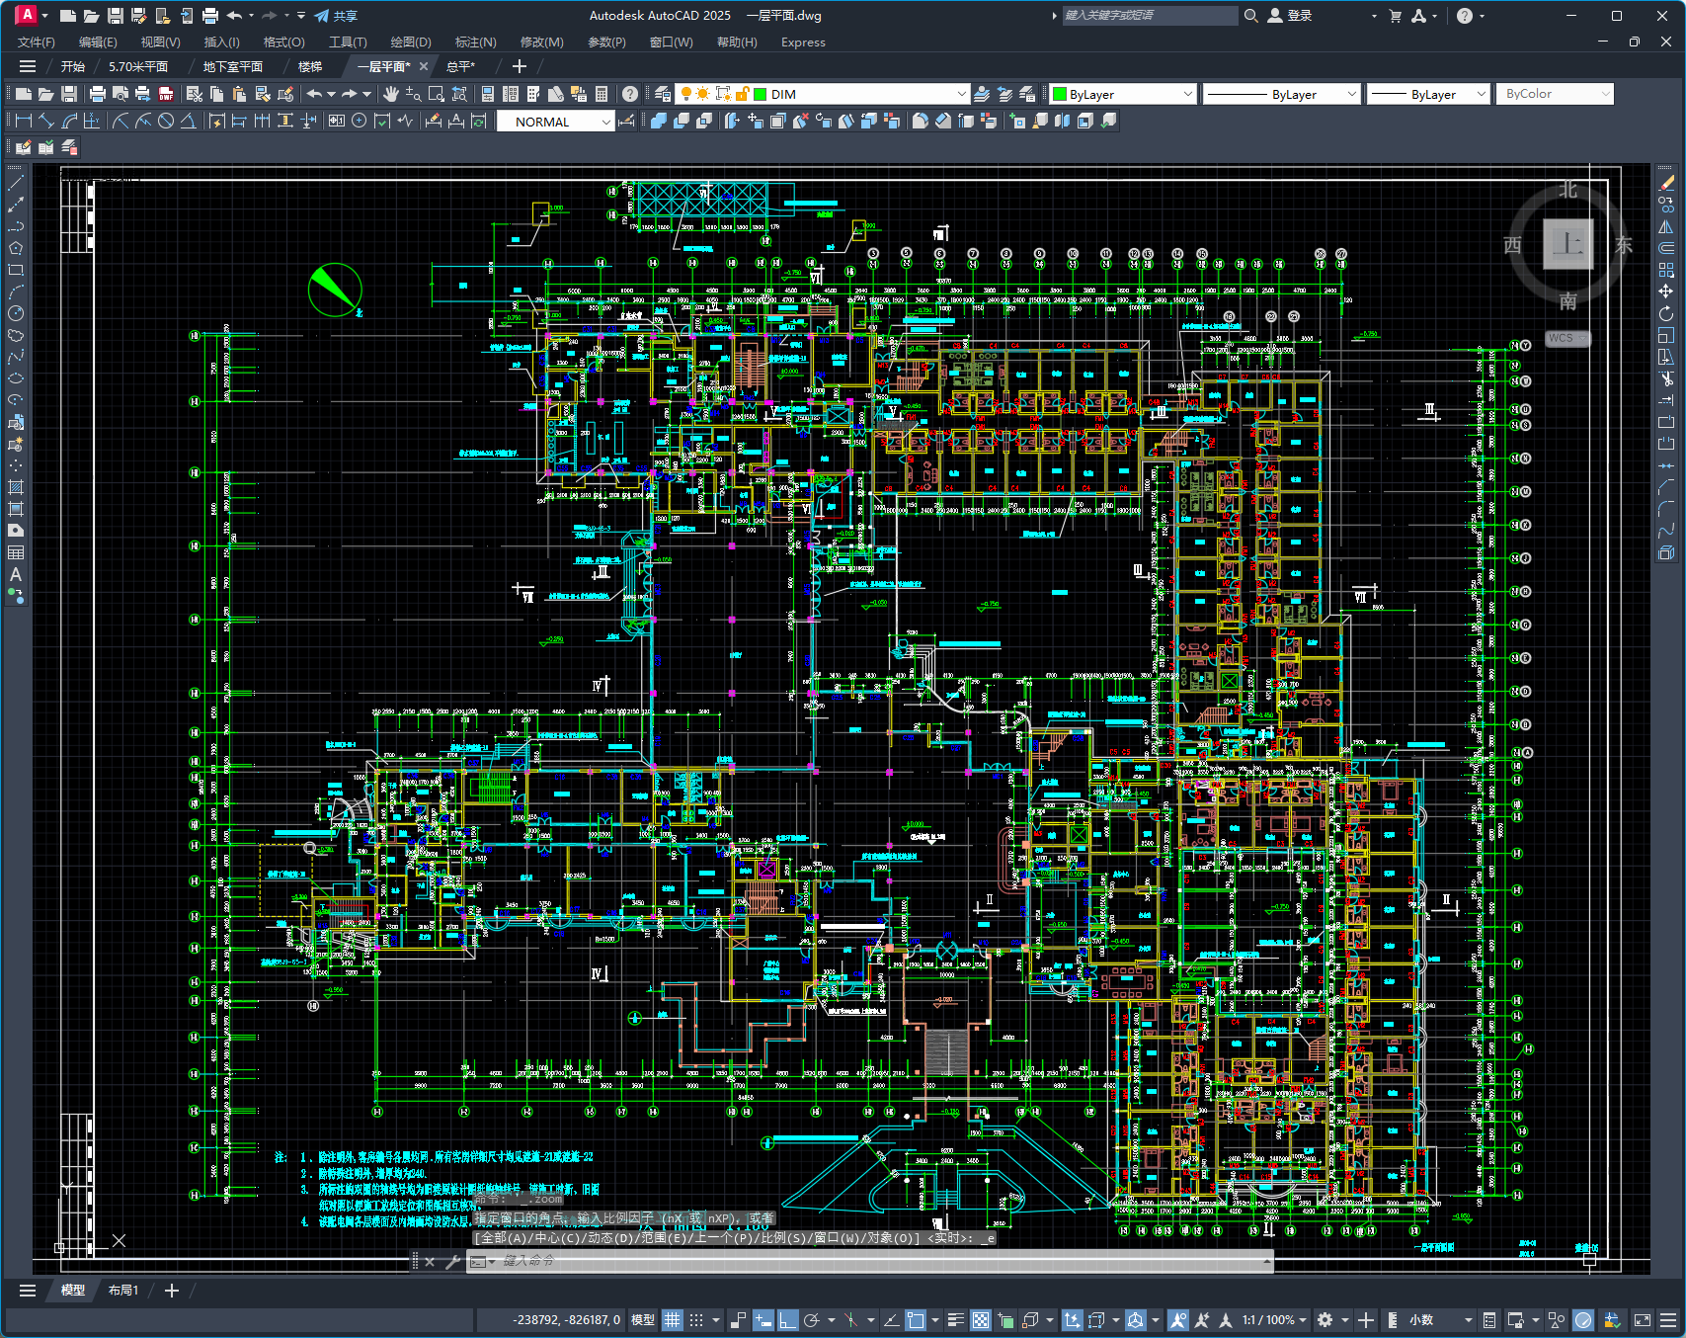Open the 文件(F) menu
Screen dimensions: 1686x1338
click(37, 42)
